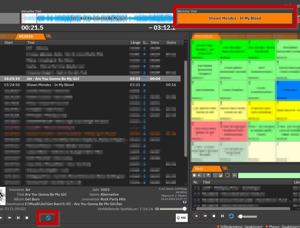Toggle the MIC button
This screenshot has height=228, width=300.
click(182, 218)
